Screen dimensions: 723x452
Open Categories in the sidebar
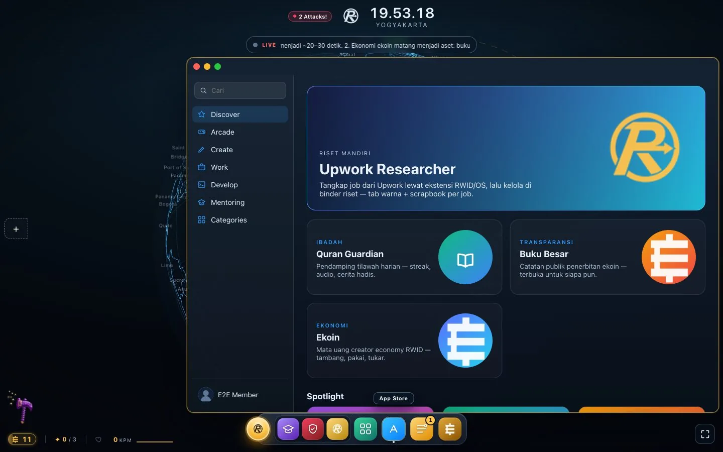[240, 220]
